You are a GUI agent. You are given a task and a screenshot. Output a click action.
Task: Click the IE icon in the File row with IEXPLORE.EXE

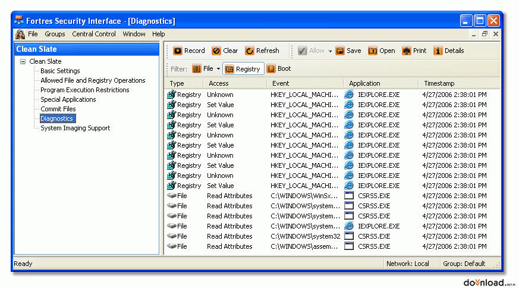point(349,226)
